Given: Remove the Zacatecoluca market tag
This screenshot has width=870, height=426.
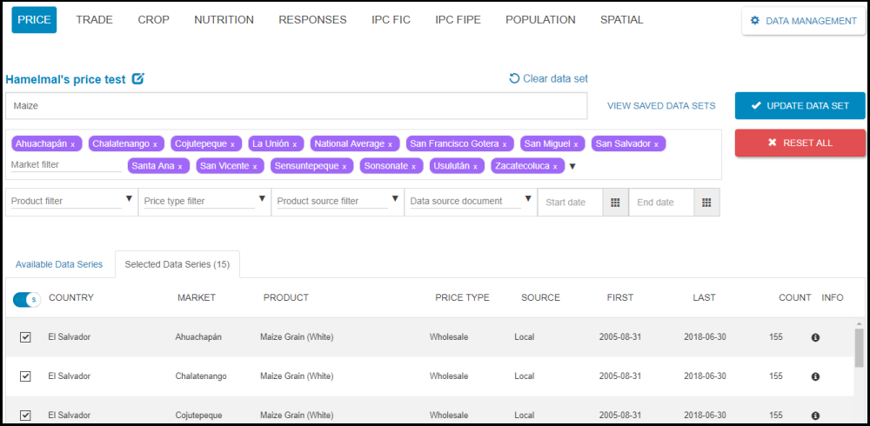Looking at the screenshot, I should tap(555, 166).
